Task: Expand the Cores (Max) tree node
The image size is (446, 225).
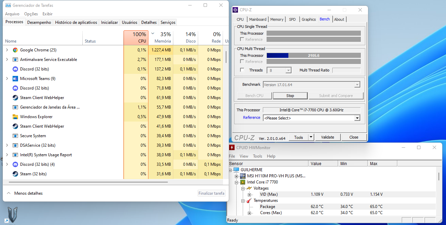Action: pyautogui.click(x=249, y=213)
